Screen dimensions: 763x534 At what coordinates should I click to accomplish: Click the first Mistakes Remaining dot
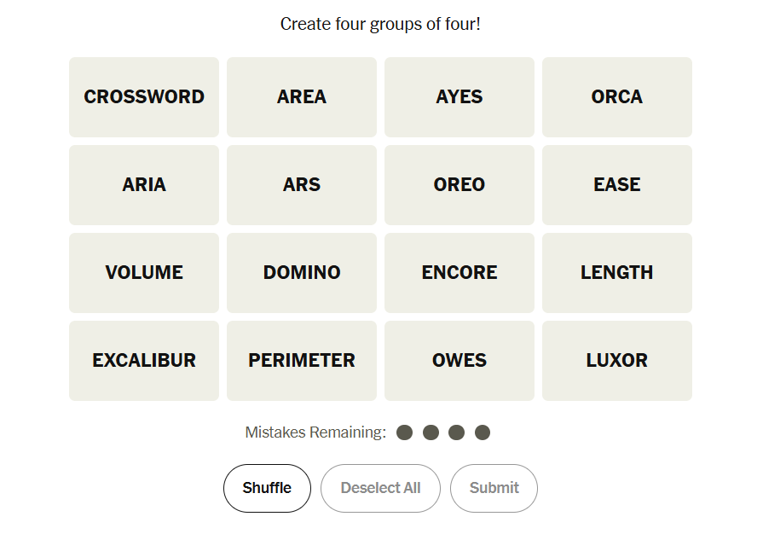pos(405,432)
